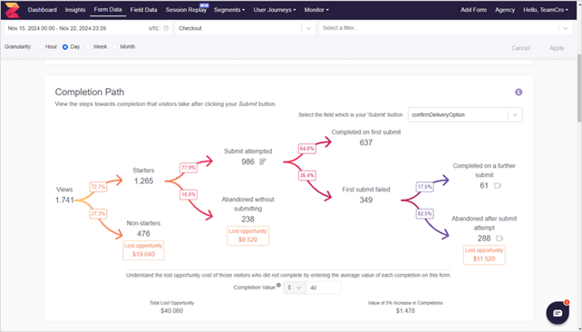Click the icon beside Submit attempted 986
Viewport: 582px width, 332px height.
click(x=263, y=161)
